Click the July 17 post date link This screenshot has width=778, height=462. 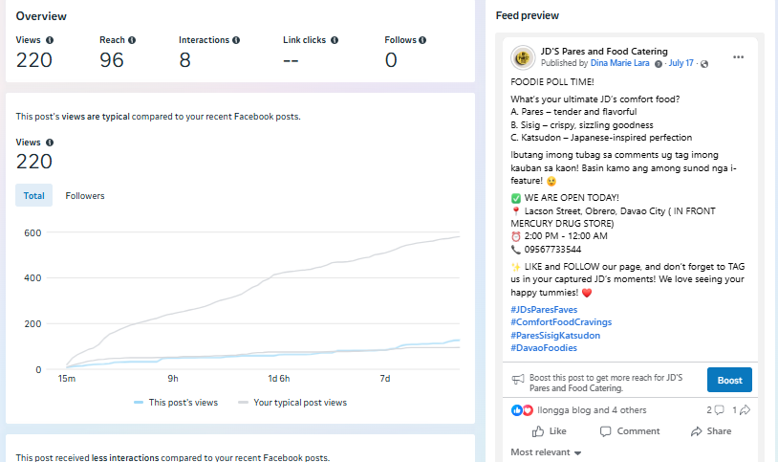coord(681,63)
